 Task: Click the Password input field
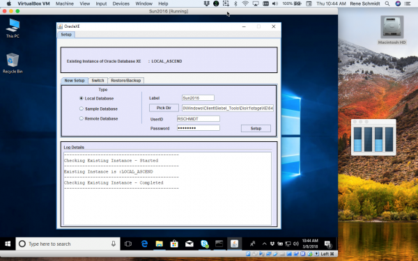pos(199,128)
